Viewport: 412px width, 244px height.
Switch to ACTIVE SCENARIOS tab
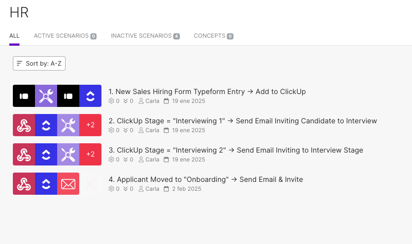[65, 36]
